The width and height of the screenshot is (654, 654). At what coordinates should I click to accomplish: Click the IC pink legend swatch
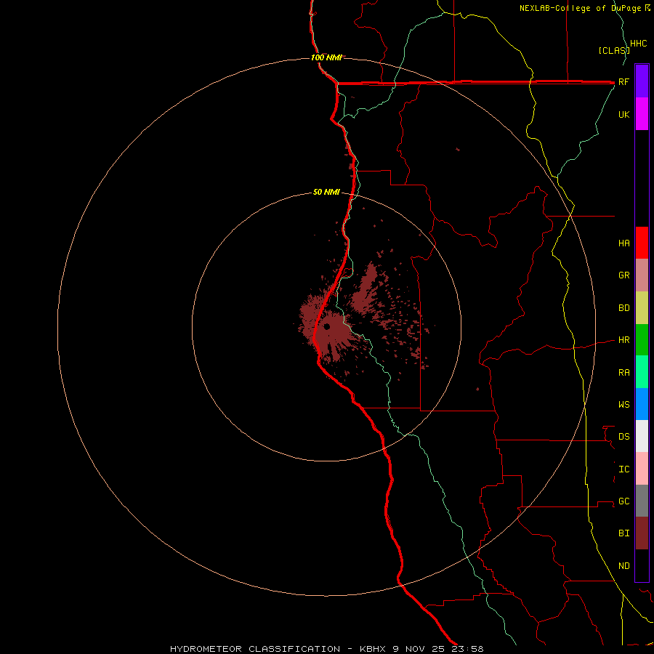tap(642, 469)
